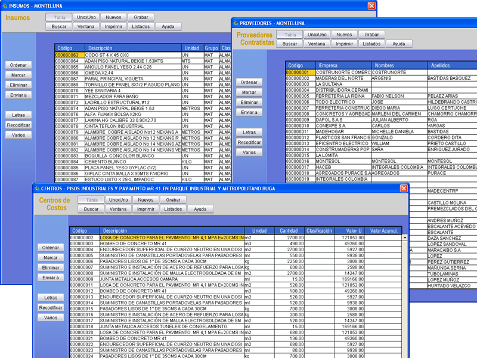The height and width of the screenshot is (358, 477).
Task: Open Listados in Proveedores window
Action: [x=371, y=44]
